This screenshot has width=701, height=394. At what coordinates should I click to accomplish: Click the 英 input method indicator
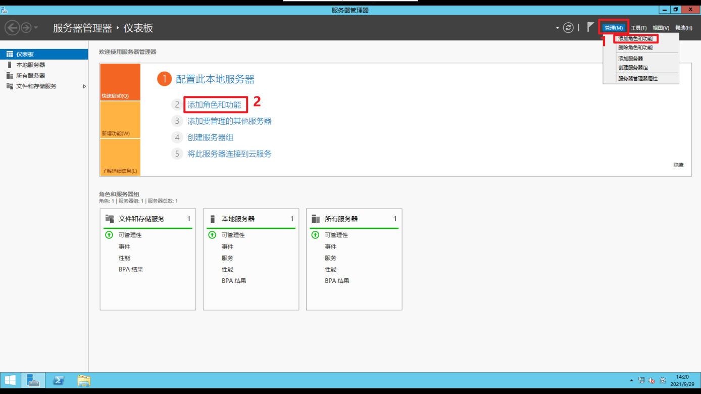click(663, 380)
